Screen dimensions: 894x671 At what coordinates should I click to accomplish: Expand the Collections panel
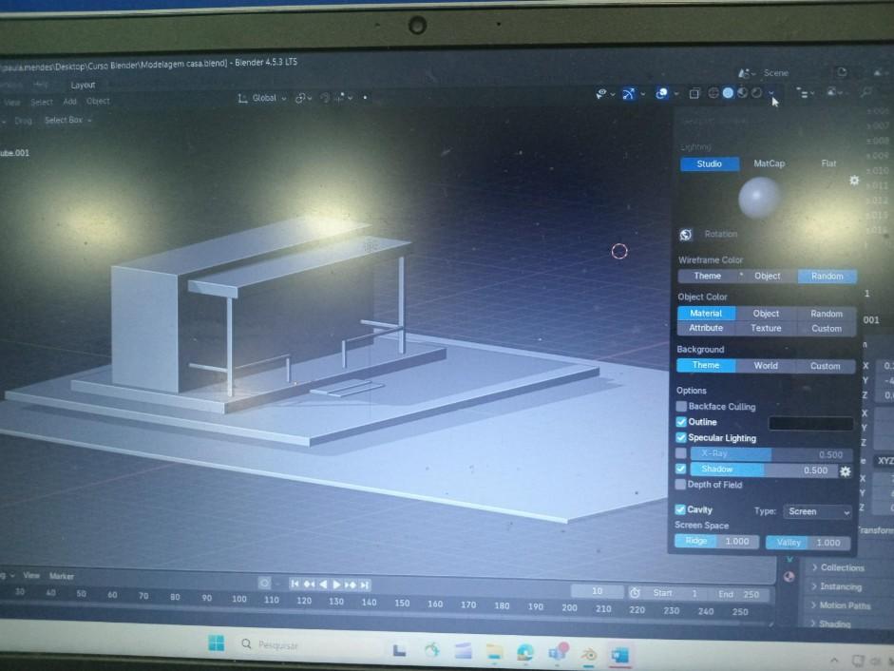click(x=838, y=567)
